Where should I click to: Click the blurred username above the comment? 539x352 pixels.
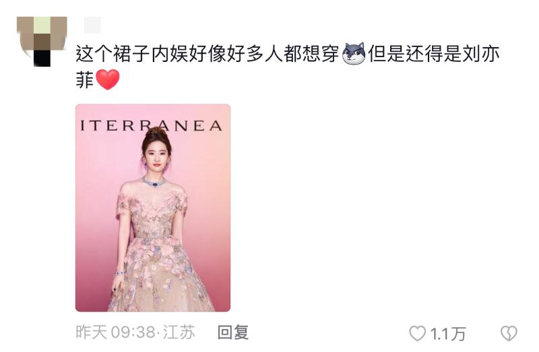point(92,25)
